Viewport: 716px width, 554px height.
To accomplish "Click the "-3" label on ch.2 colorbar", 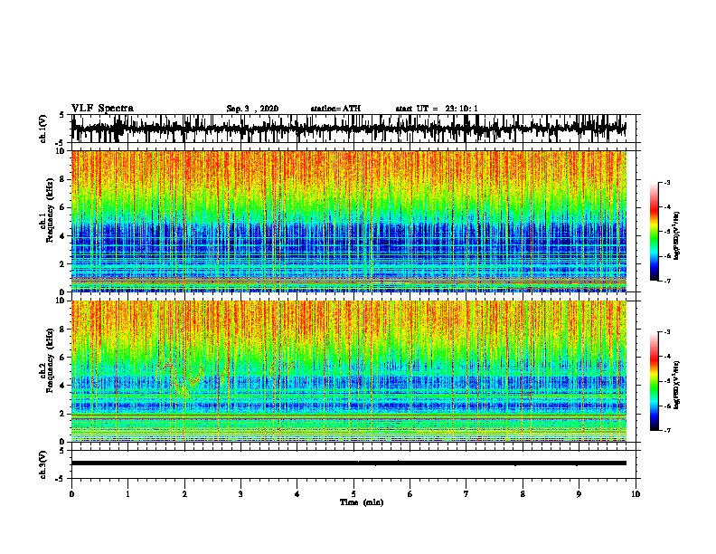I will click(666, 332).
